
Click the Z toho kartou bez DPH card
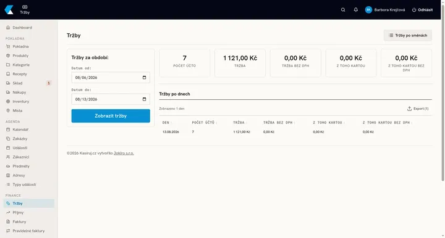tap(407, 63)
